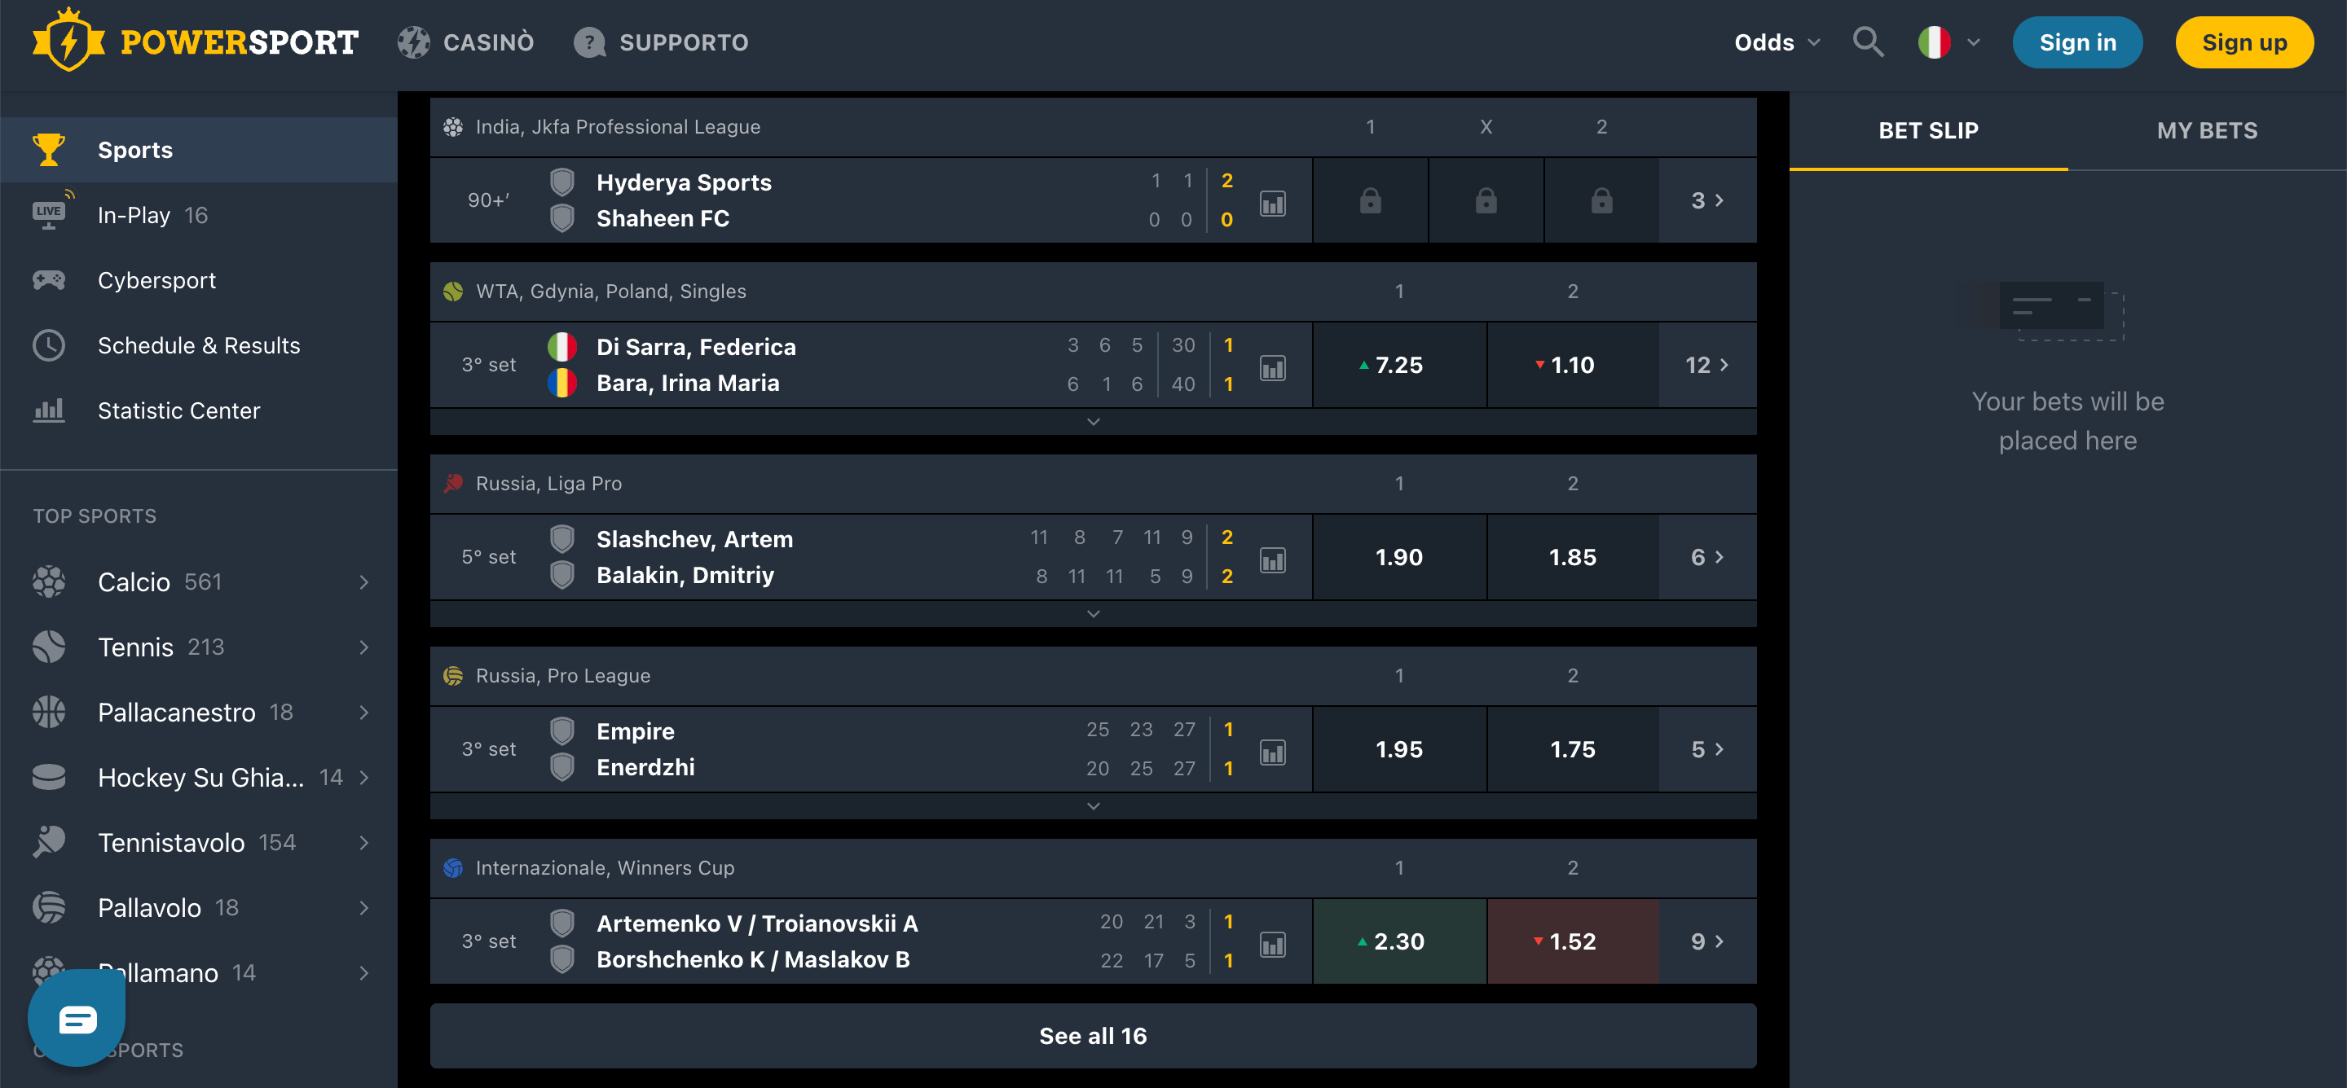Click the See all 16 button
The image size is (2347, 1088).
[x=1092, y=1035]
